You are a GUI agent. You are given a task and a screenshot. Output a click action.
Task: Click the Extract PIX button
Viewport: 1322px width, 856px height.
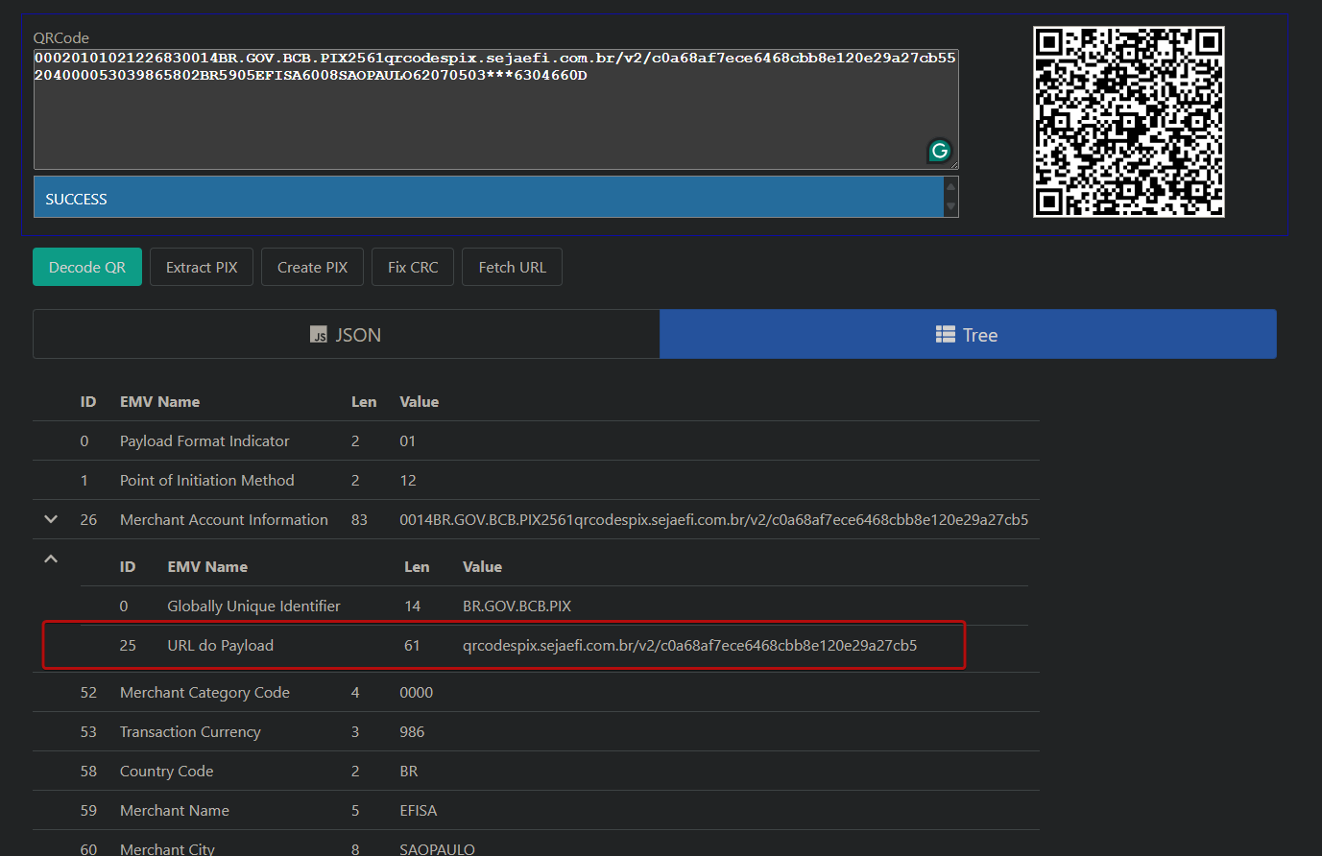202,267
